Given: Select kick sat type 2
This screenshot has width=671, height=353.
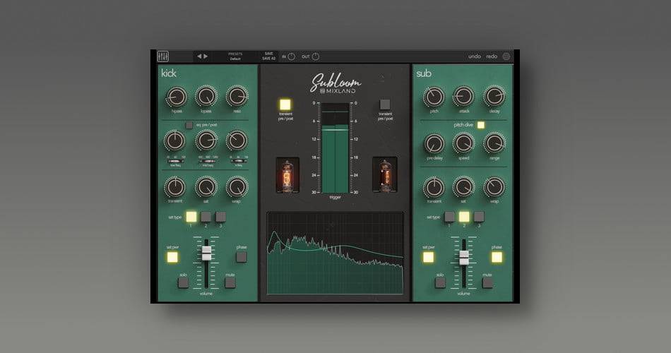Looking at the screenshot, I should (206, 217).
